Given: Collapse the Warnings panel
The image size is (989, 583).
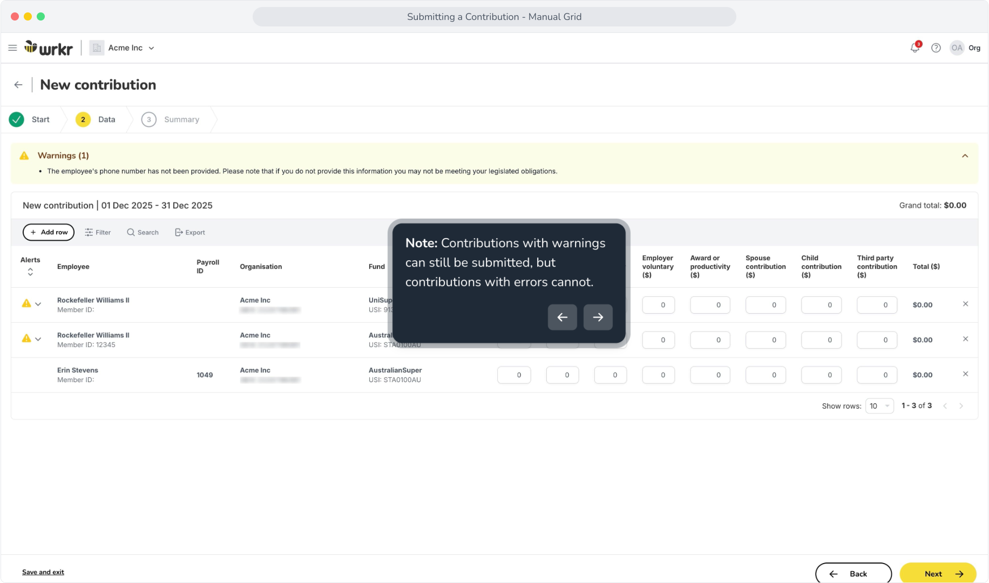Looking at the screenshot, I should [x=965, y=156].
